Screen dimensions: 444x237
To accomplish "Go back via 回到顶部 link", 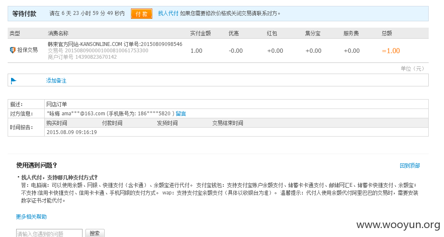I will tap(410, 166).
